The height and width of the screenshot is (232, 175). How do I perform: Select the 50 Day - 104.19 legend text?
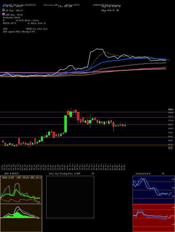coord(14,11)
